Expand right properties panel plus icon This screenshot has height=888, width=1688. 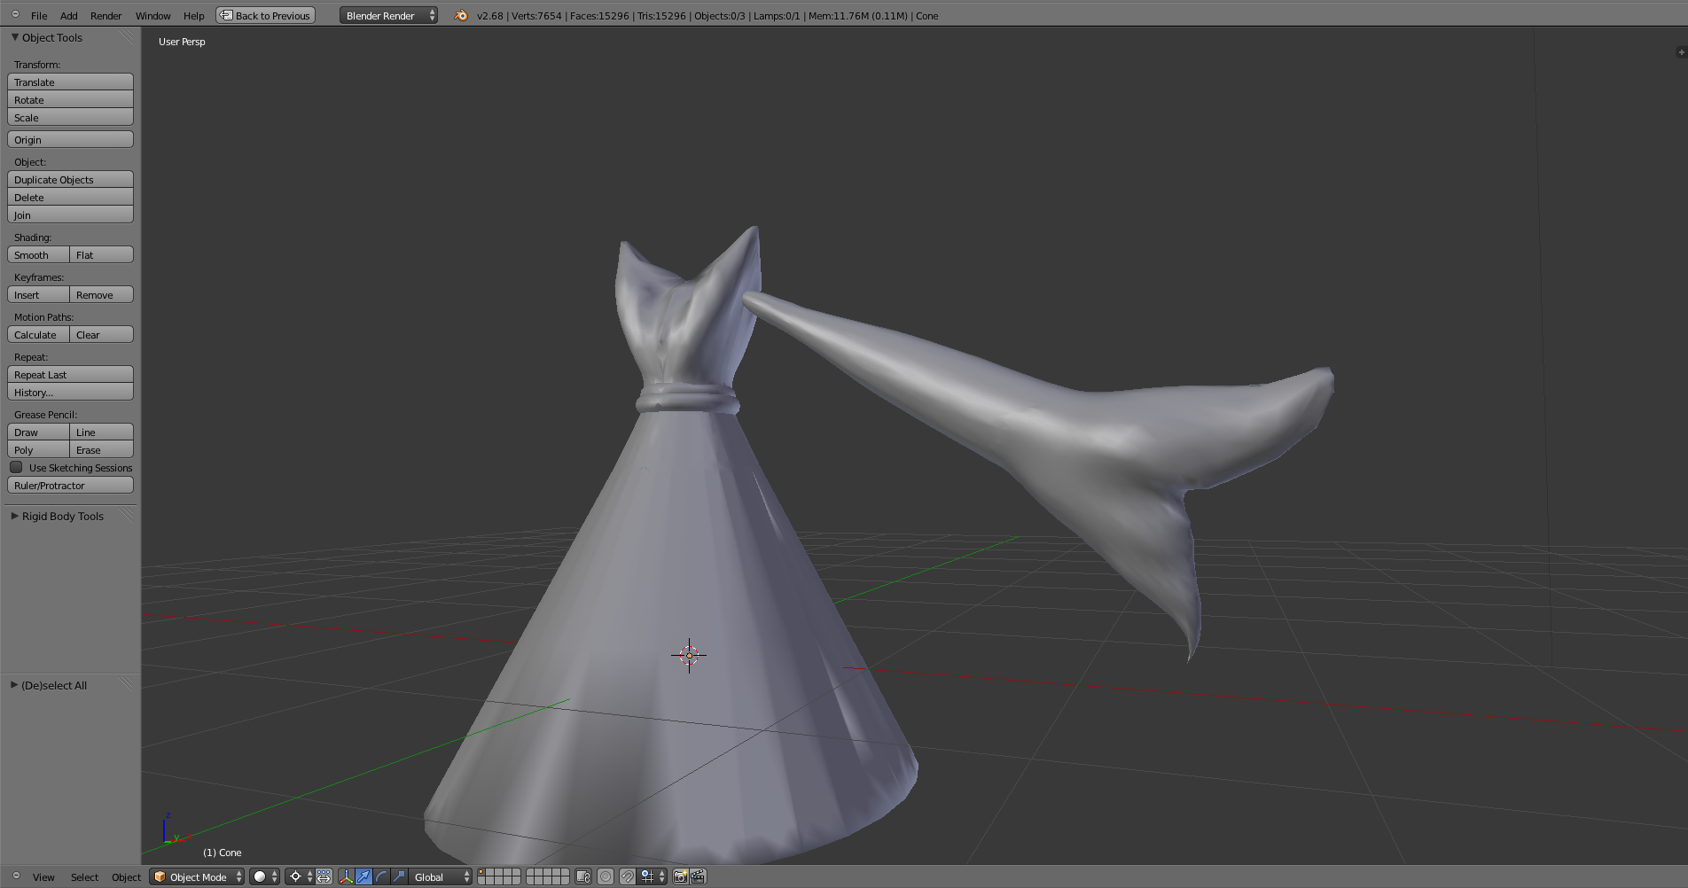tap(1681, 52)
